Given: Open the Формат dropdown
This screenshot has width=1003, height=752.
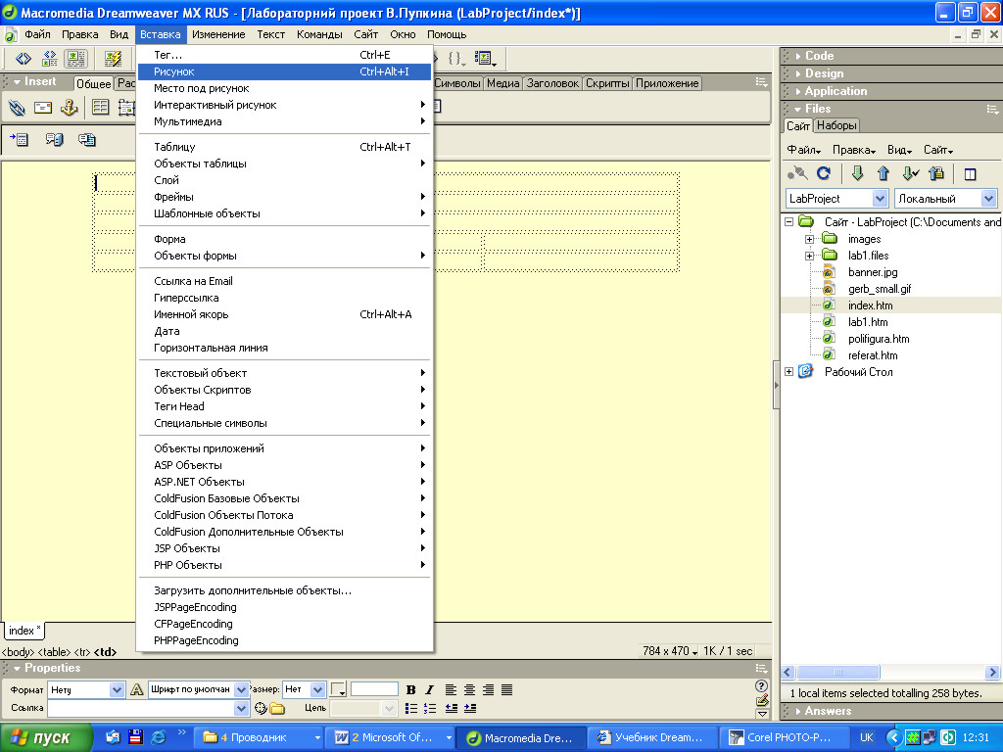Looking at the screenshot, I should click(x=117, y=690).
